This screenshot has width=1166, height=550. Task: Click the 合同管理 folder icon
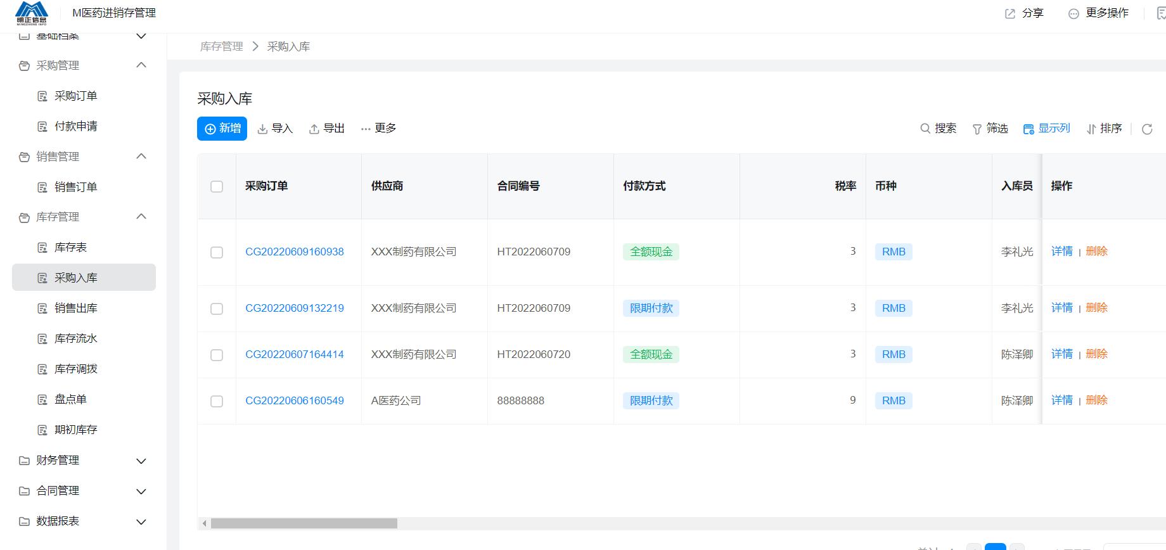point(24,491)
